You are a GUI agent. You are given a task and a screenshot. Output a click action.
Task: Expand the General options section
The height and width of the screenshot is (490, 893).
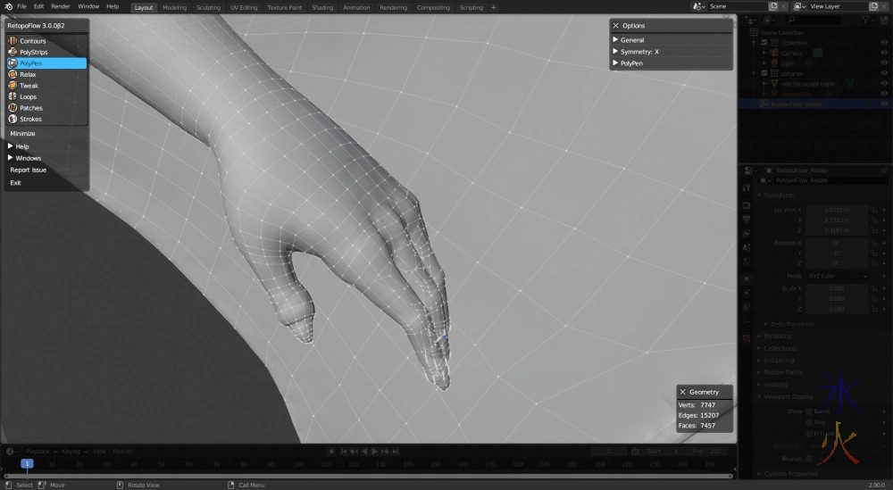pos(632,40)
